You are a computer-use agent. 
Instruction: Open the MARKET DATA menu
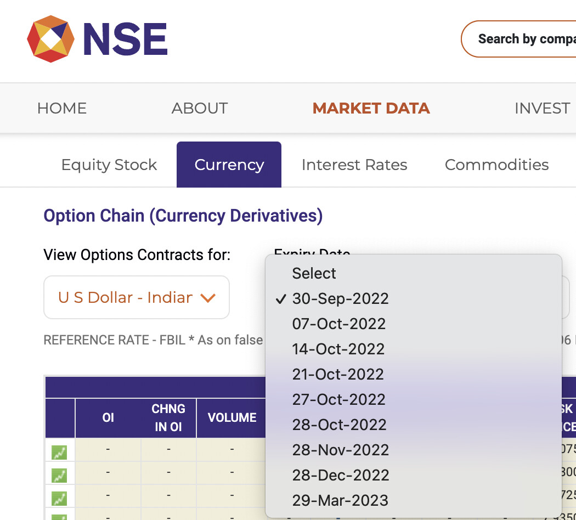coord(371,109)
